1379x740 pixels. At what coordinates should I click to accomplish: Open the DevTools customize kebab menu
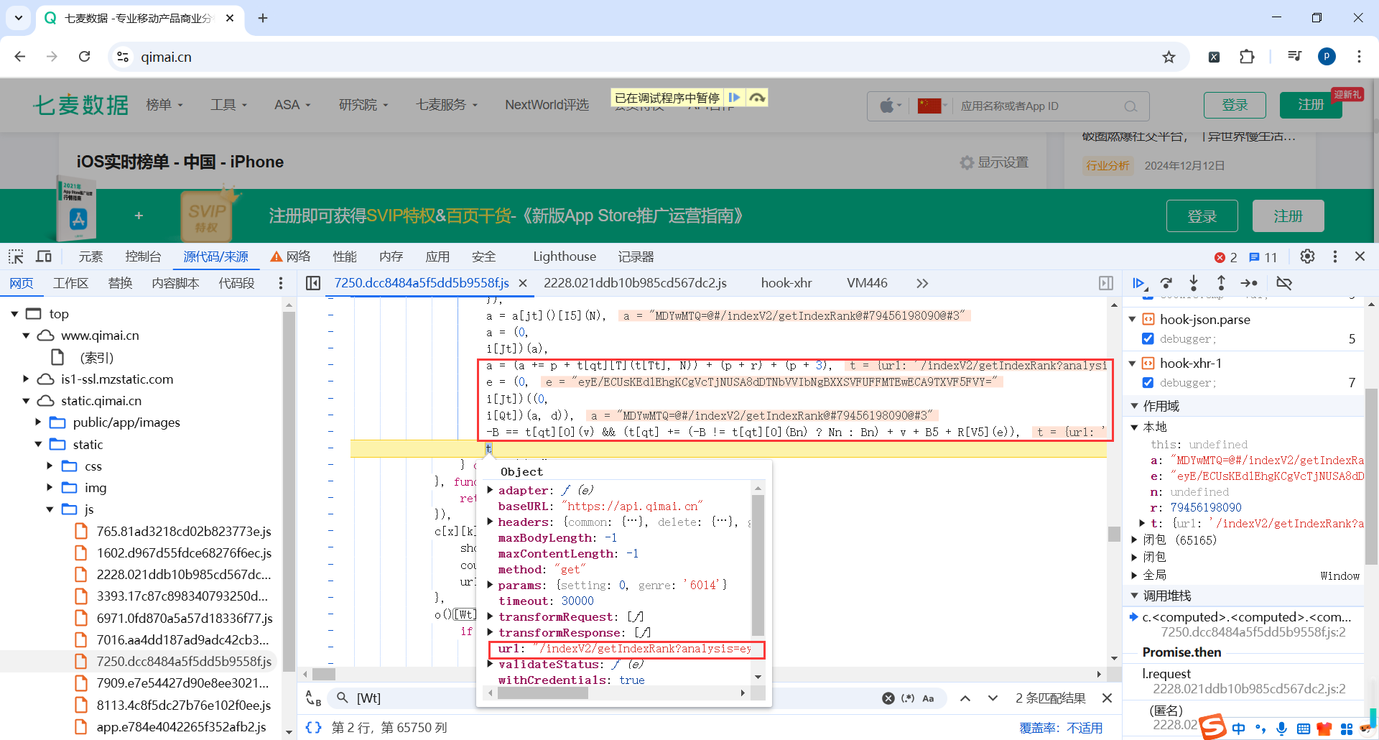(x=1335, y=256)
